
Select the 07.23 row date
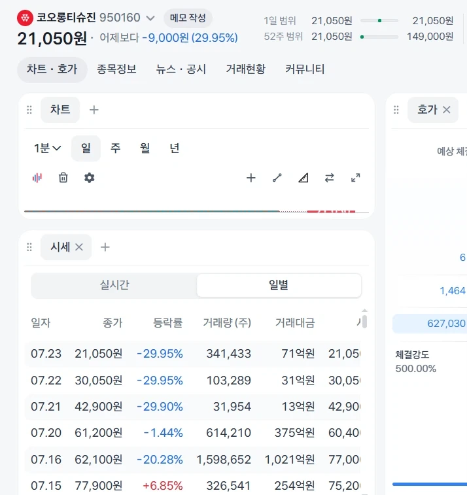(46, 354)
